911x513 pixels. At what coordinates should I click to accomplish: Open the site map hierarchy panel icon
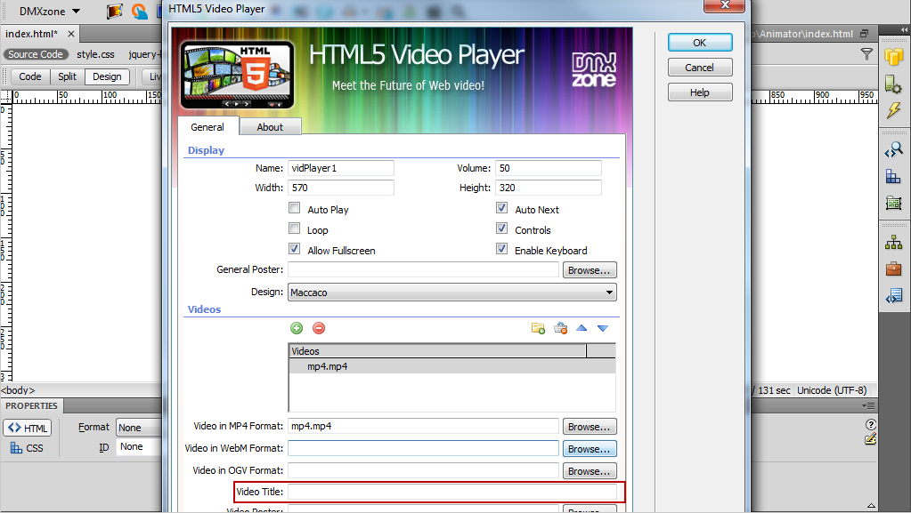point(893,243)
